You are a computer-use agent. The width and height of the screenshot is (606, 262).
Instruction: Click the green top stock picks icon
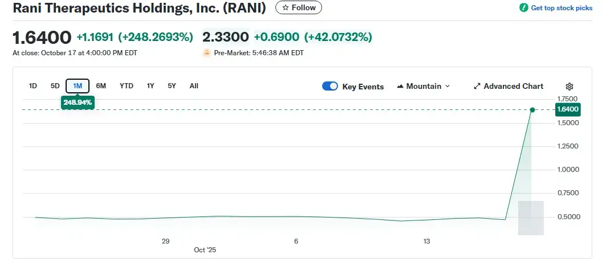click(x=523, y=8)
